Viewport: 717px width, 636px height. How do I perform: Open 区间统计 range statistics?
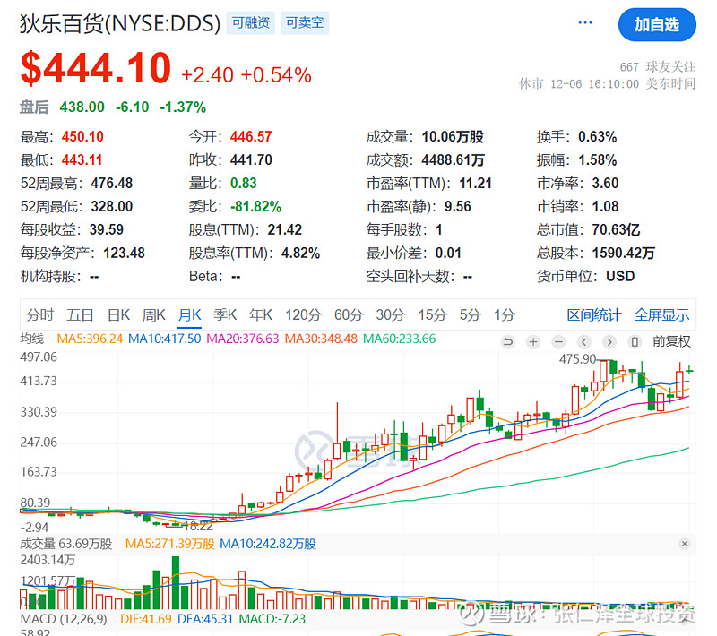point(593,314)
